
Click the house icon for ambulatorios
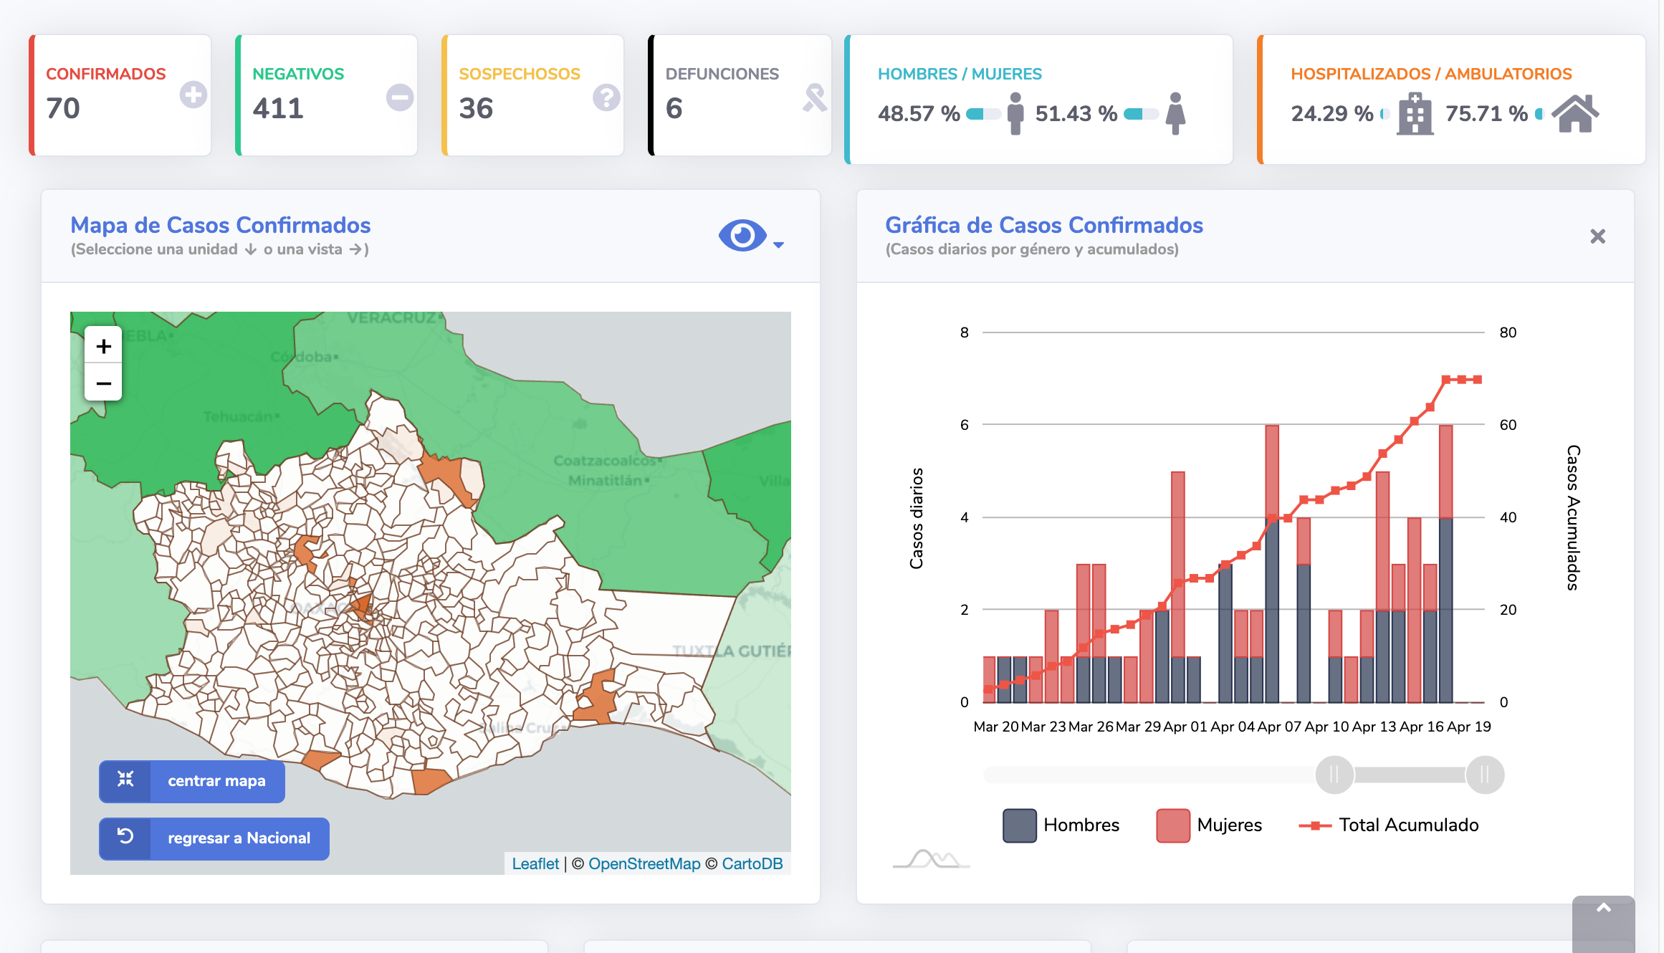pyautogui.click(x=1575, y=113)
